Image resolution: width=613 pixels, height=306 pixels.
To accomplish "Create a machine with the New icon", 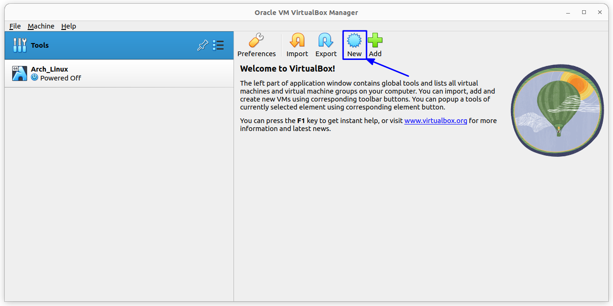I will (354, 41).
